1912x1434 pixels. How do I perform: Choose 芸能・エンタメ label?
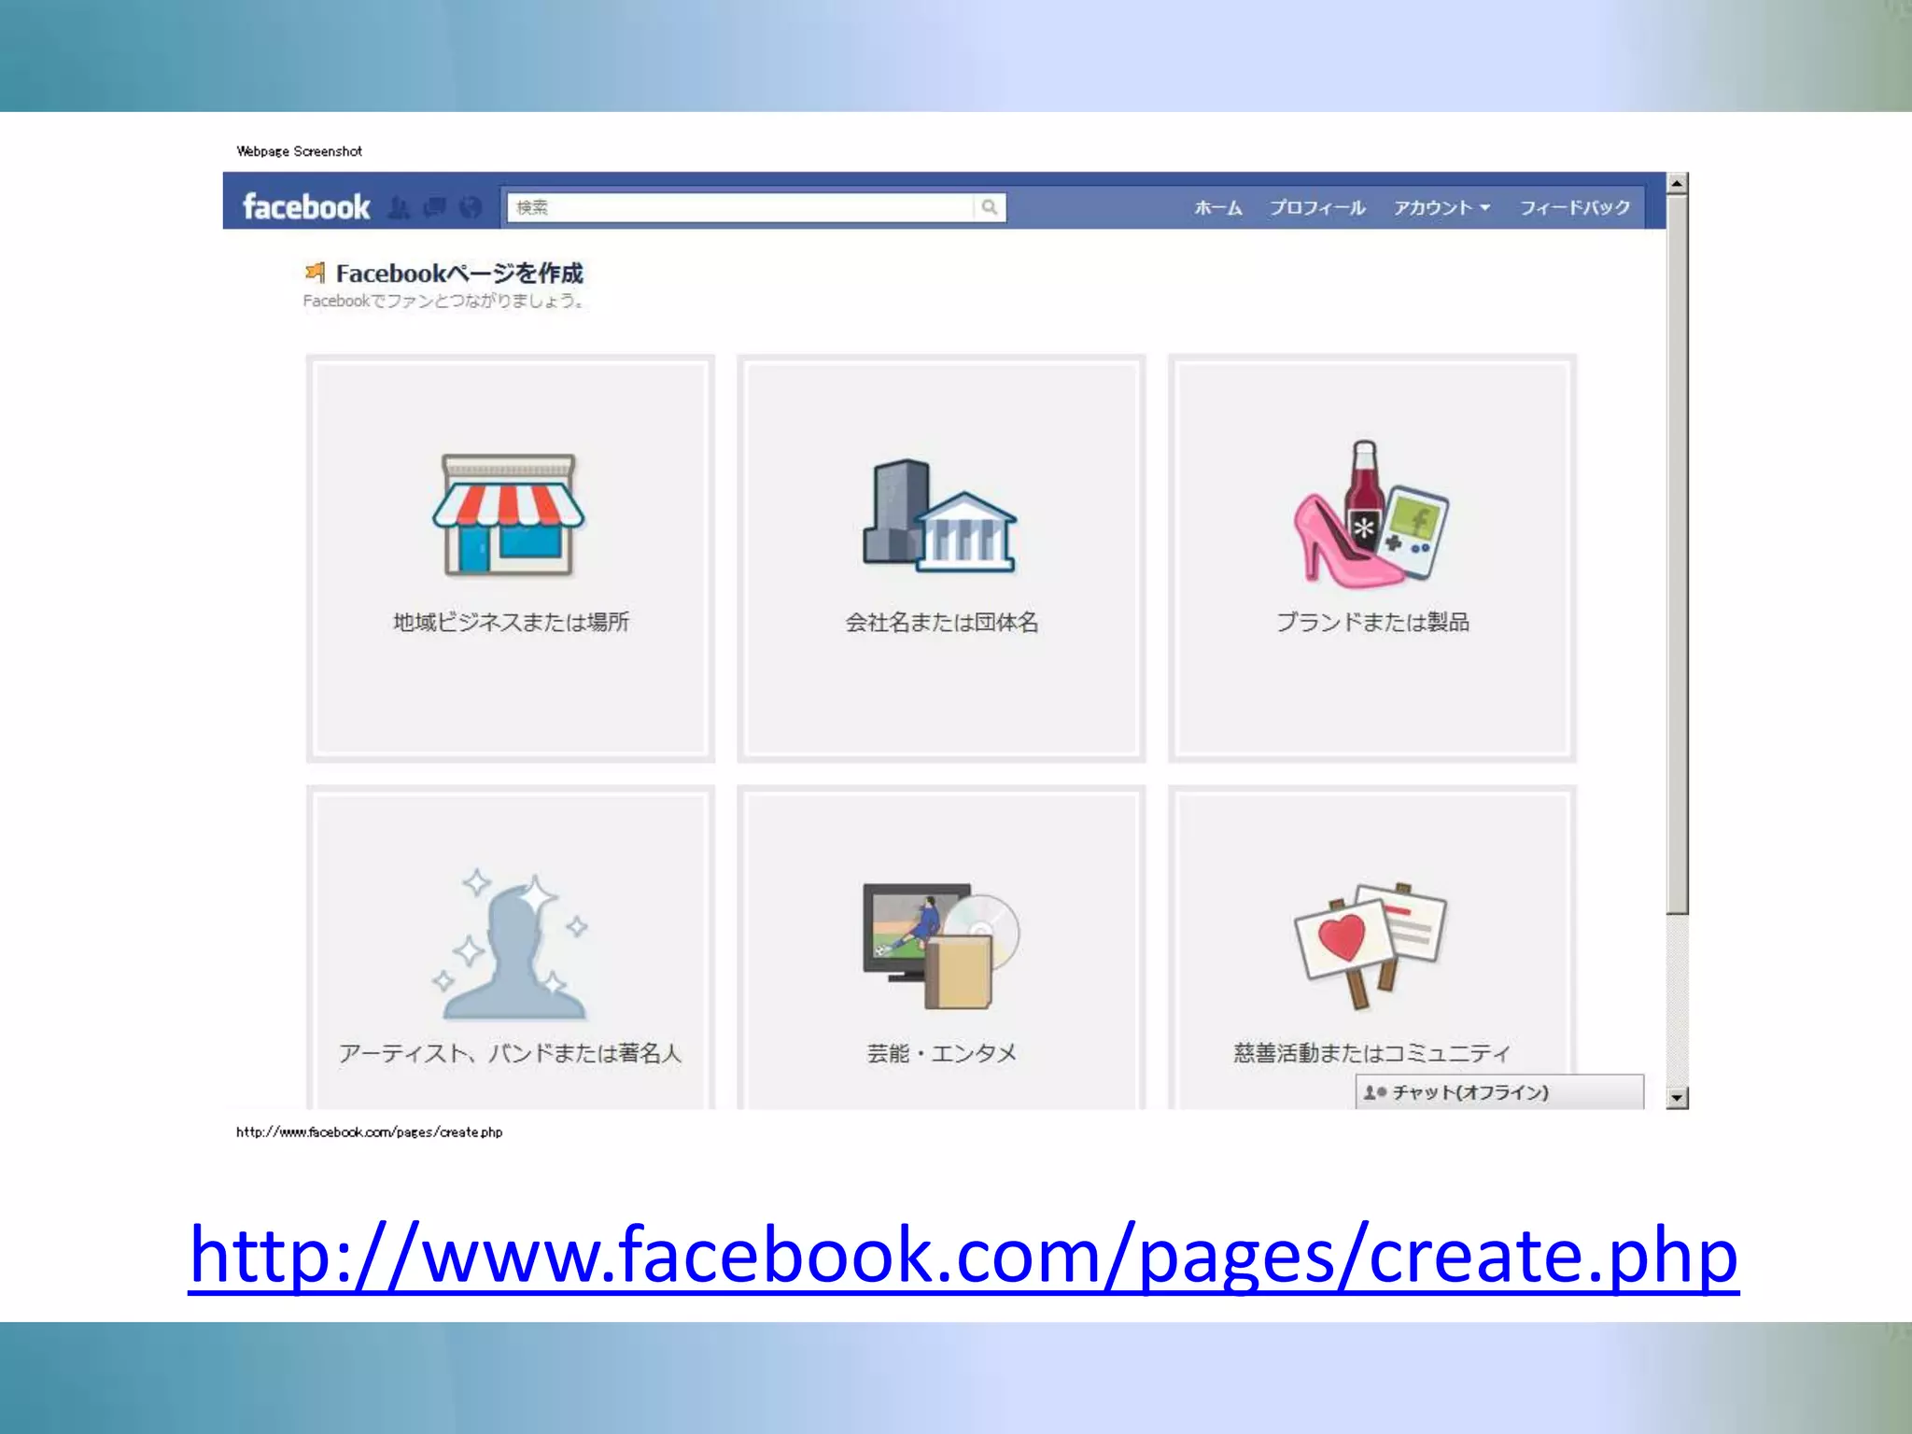point(941,1053)
